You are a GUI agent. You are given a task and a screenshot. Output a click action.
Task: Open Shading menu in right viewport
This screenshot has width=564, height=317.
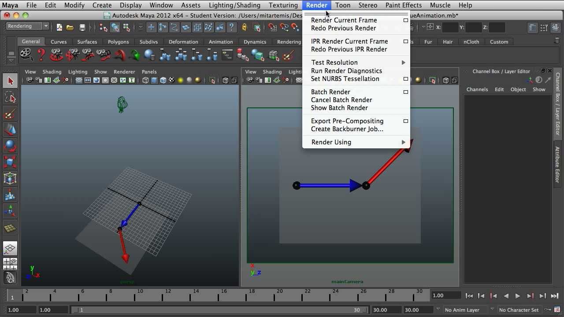(x=272, y=72)
